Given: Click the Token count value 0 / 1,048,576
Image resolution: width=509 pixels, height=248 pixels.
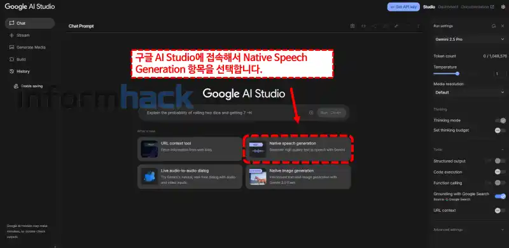Looking at the screenshot, I should [495, 56].
